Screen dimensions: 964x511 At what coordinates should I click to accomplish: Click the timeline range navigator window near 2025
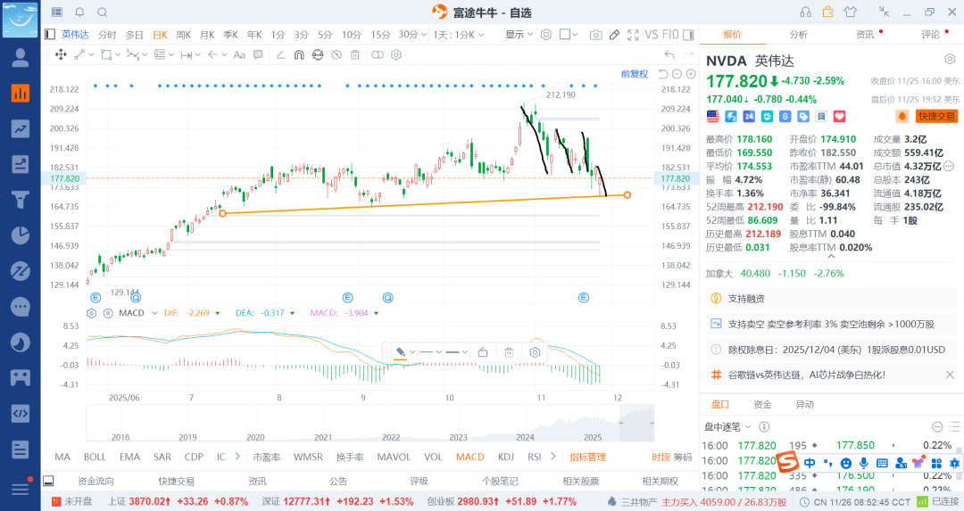[x=636, y=423]
